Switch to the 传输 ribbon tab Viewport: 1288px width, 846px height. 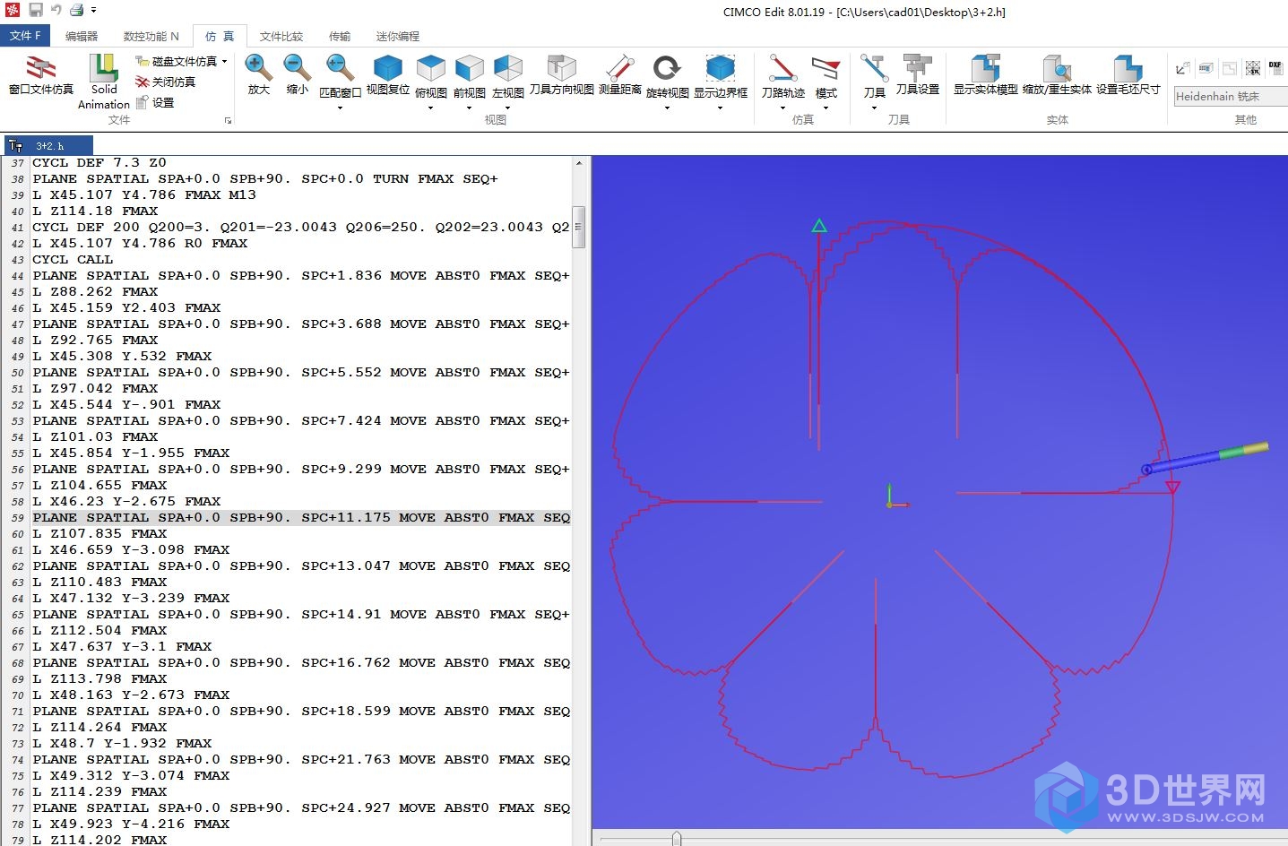coord(340,36)
